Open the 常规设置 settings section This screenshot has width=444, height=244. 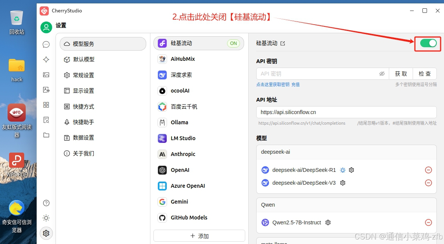[103, 75]
